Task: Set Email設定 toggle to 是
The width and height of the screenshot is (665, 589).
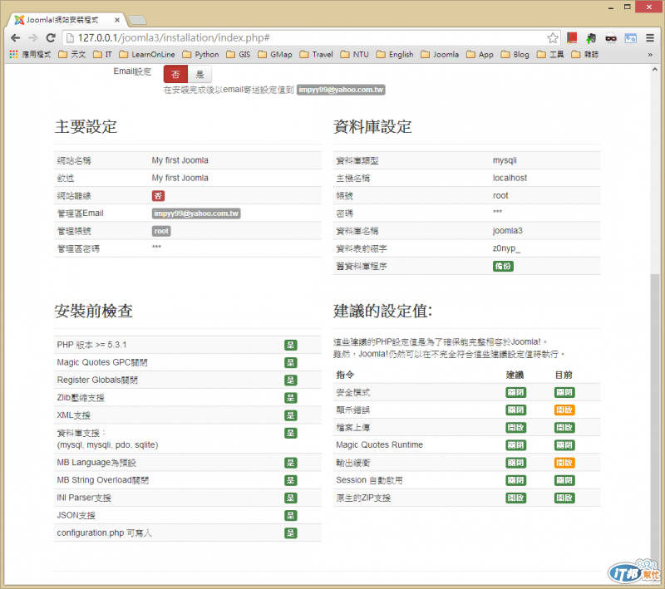Action: (x=199, y=75)
